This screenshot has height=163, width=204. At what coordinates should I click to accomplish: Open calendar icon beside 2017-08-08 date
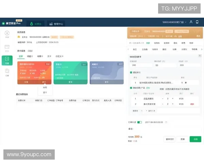pos(166,122)
